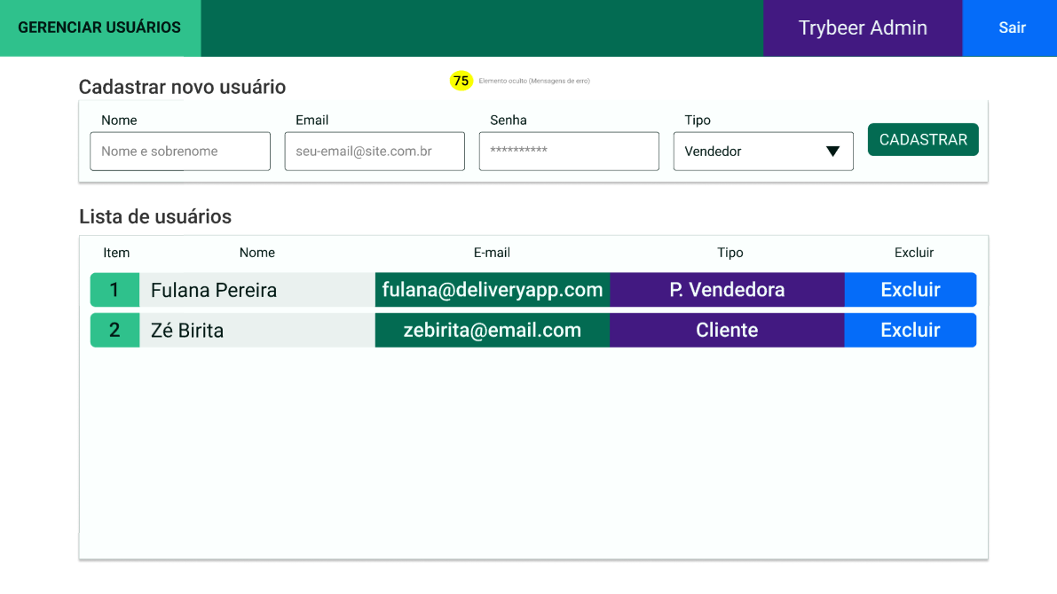Select the zebirita@email.com email cell
The image size is (1057, 594).
pyautogui.click(x=492, y=331)
